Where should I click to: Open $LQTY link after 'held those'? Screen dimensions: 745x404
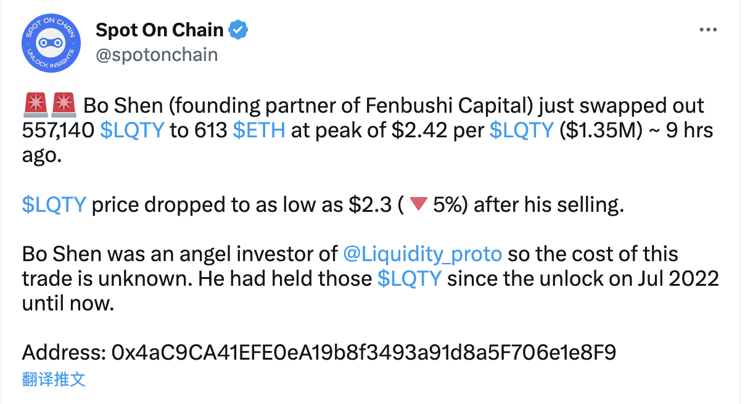point(408,278)
